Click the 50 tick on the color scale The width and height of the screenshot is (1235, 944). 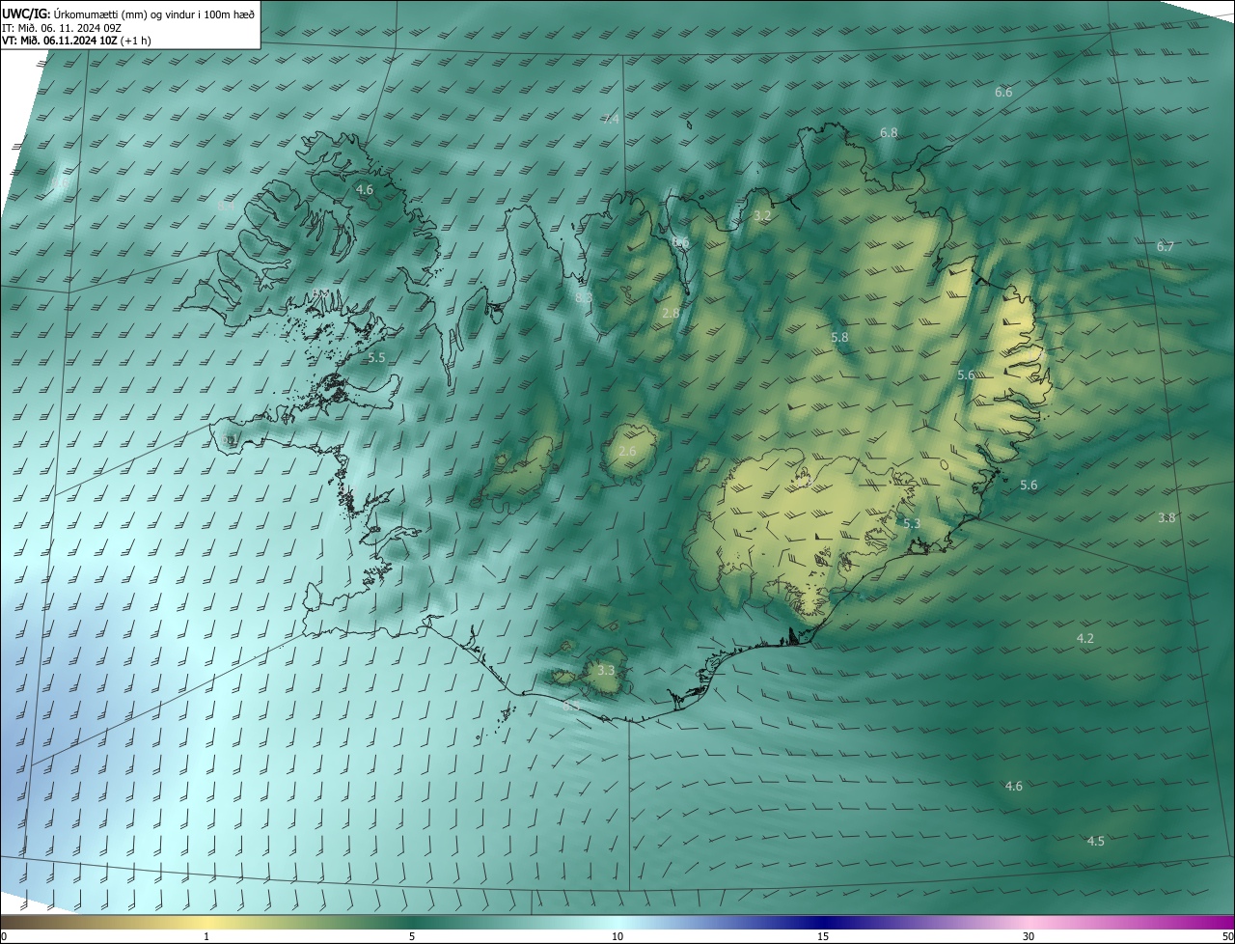tap(1227, 936)
